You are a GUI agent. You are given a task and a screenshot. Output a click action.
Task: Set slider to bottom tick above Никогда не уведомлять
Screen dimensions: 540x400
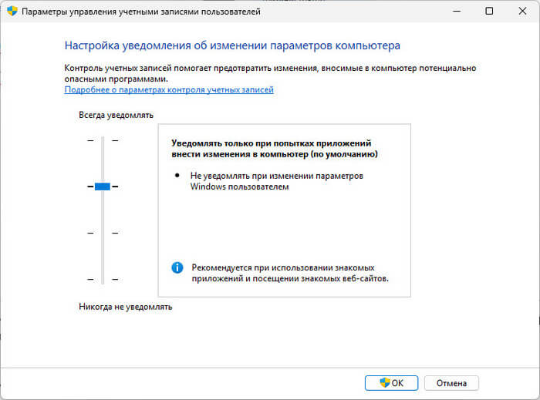[103, 279]
